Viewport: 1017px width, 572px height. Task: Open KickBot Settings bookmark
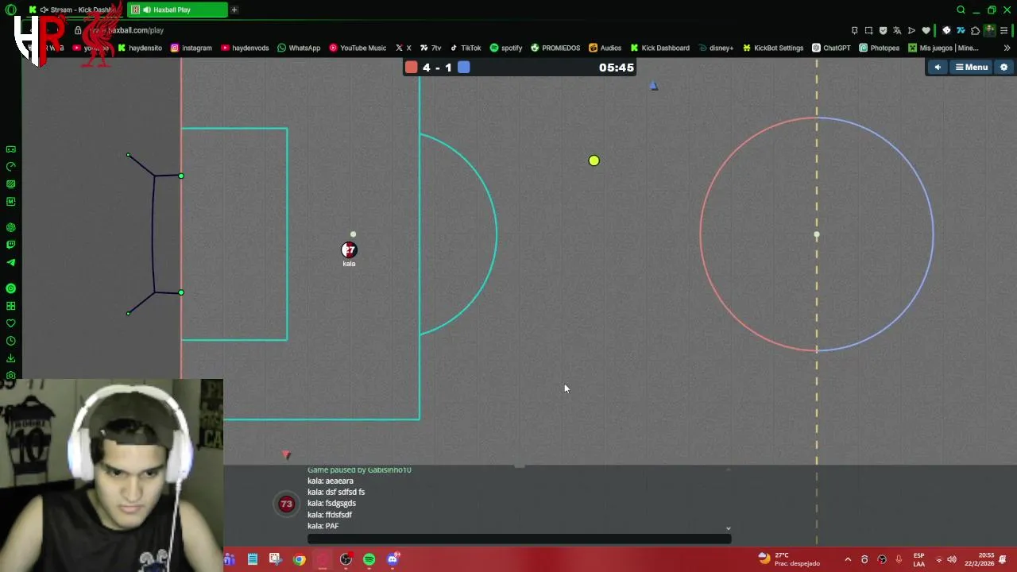[773, 48]
